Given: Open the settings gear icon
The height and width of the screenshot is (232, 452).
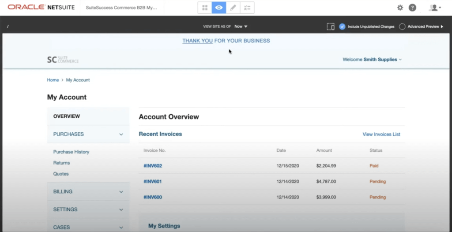Looking at the screenshot, I should 400,7.
